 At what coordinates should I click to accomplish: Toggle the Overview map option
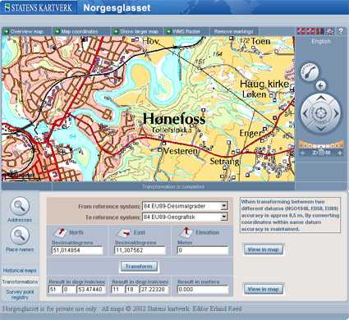pos(24,31)
